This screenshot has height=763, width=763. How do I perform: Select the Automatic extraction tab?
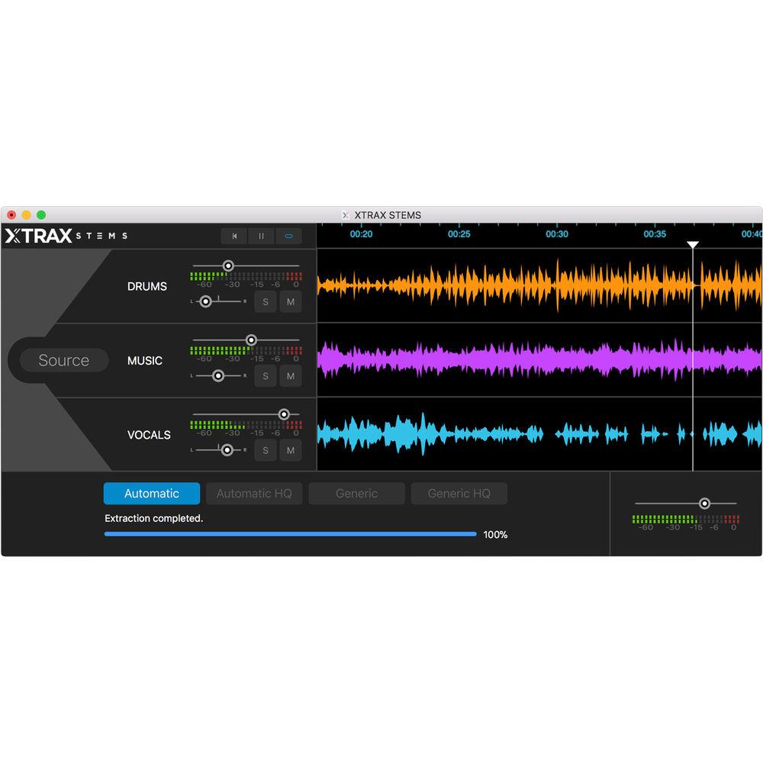coord(151,493)
